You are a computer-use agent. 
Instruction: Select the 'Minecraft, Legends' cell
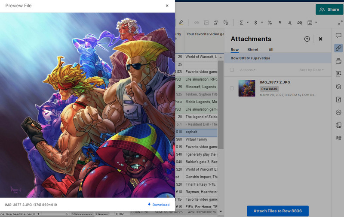pyautogui.click(x=201, y=87)
